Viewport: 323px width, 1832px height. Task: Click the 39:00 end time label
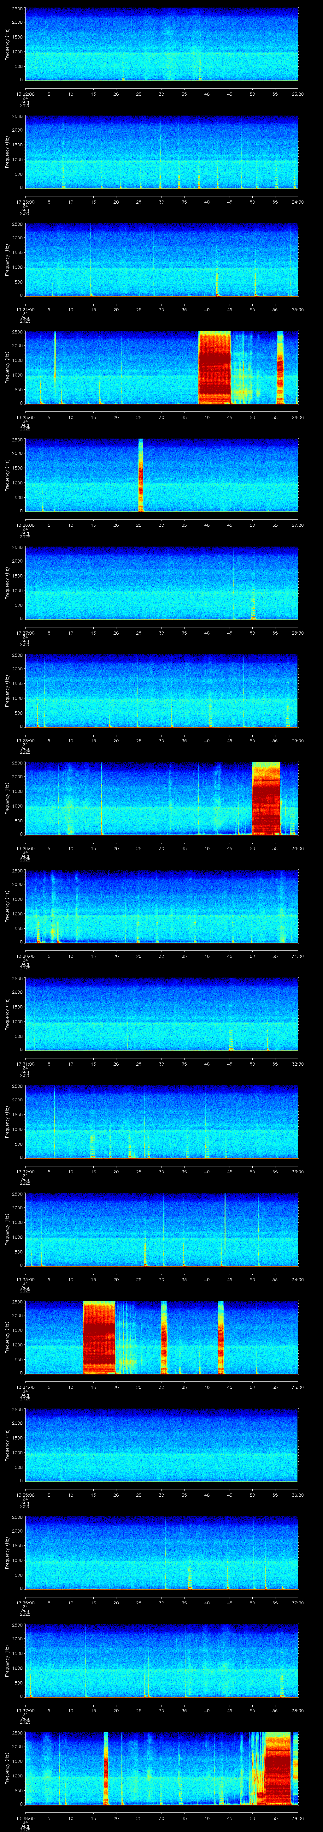[298, 1818]
